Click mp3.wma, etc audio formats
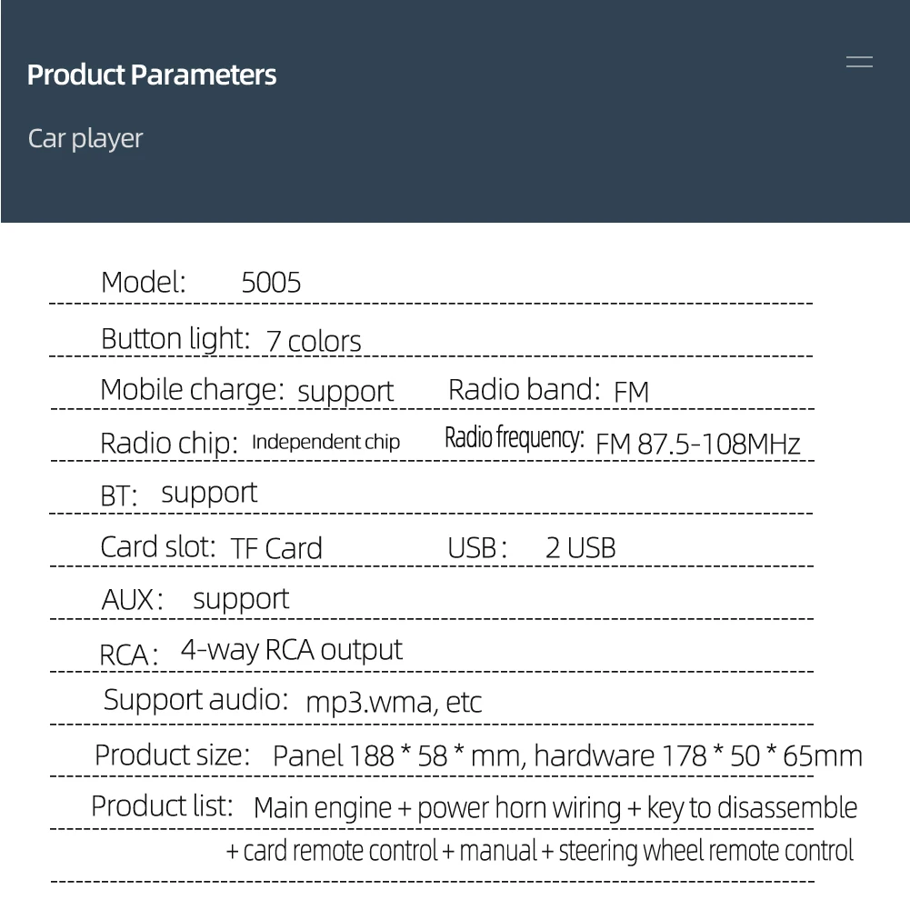 [394, 703]
